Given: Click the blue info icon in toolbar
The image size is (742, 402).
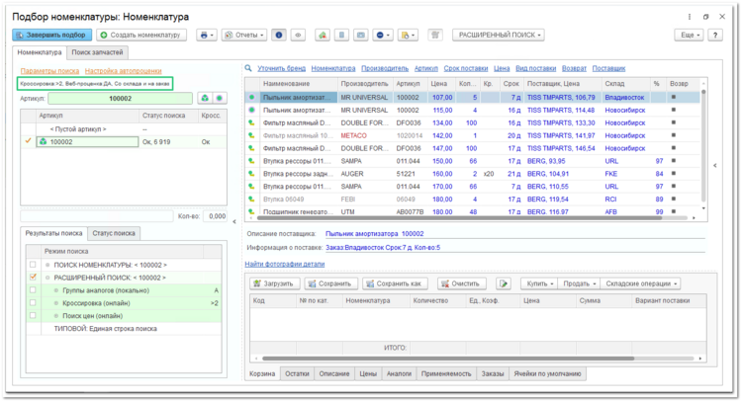Looking at the screenshot, I should [279, 35].
